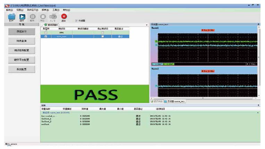Open the Tools (T) menu
The width and height of the screenshot is (265, 149).
pos(56,10)
